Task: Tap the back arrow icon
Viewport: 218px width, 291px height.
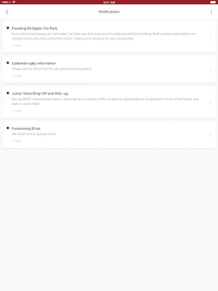Action: click(7, 12)
